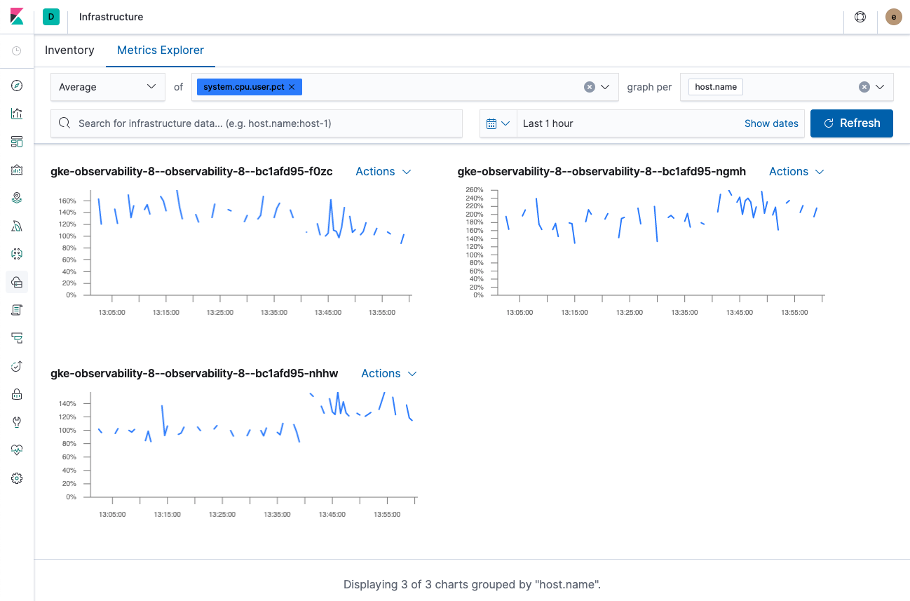The image size is (910, 601).
Task: Open the Average aggregation dropdown
Action: (x=107, y=86)
